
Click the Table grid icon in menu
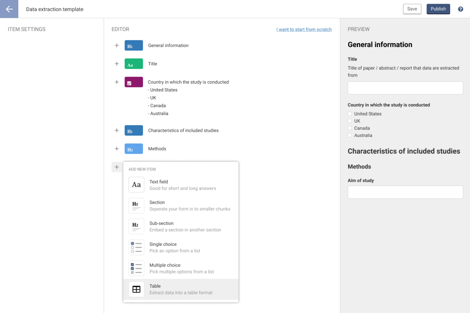[136, 289]
